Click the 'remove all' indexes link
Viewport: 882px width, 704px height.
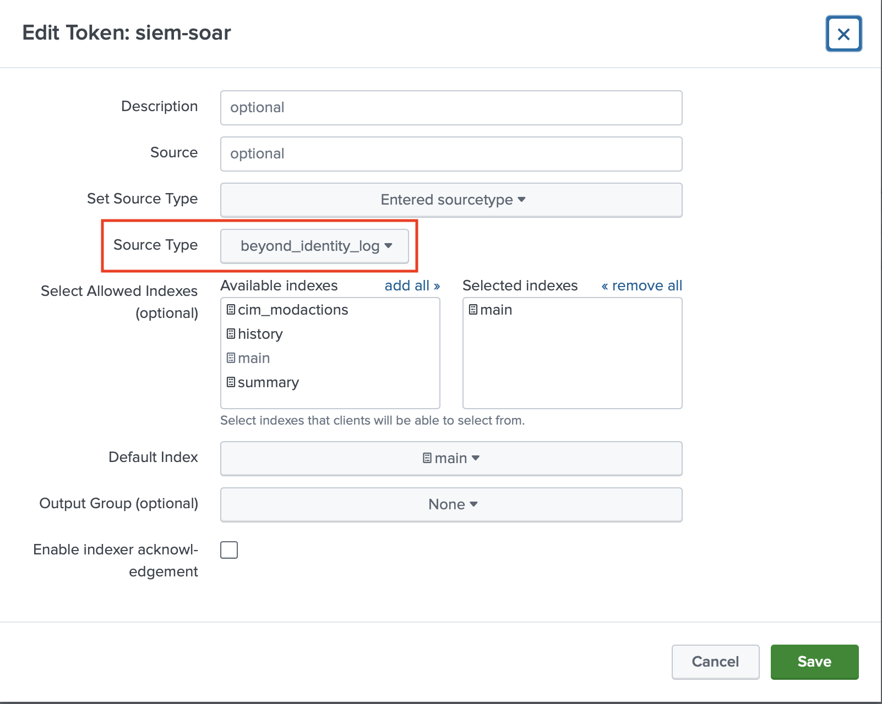click(641, 285)
